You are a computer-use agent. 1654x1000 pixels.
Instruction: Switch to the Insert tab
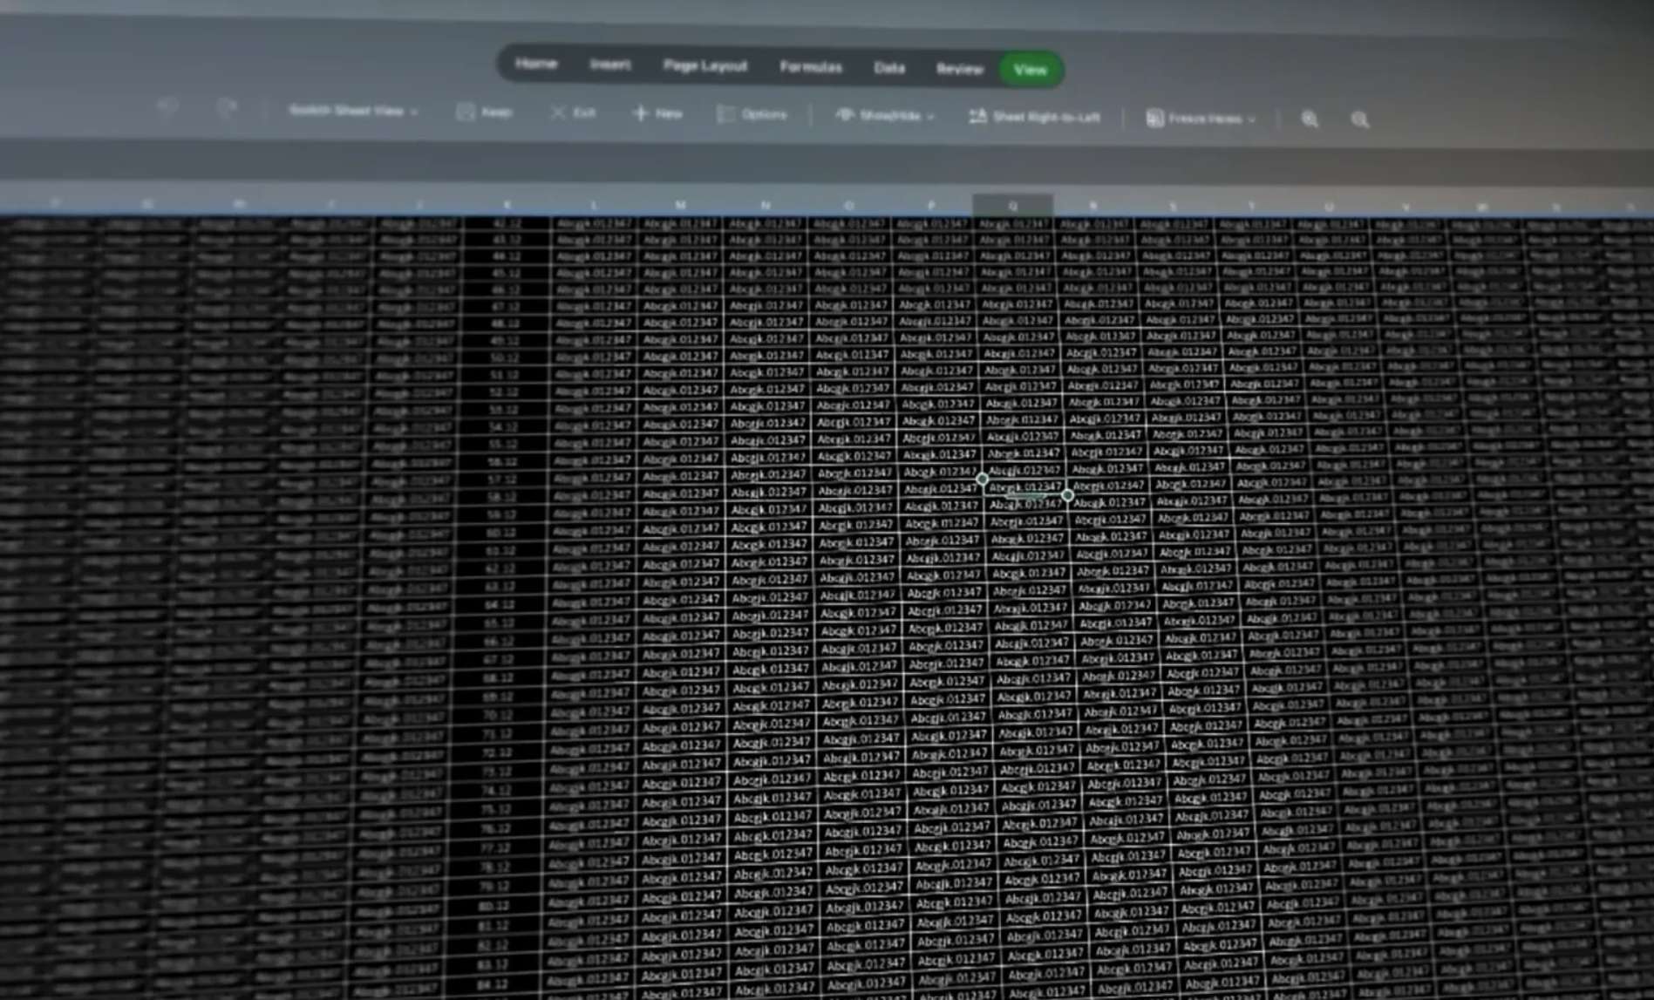(x=609, y=65)
